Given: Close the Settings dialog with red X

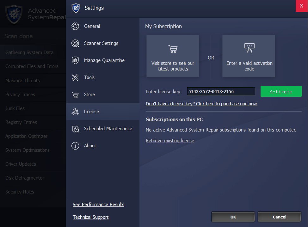Looking at the screenshot, I should tap(302, 6).
